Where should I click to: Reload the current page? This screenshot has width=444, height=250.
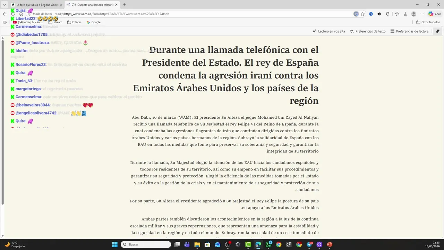pos(13,14)
